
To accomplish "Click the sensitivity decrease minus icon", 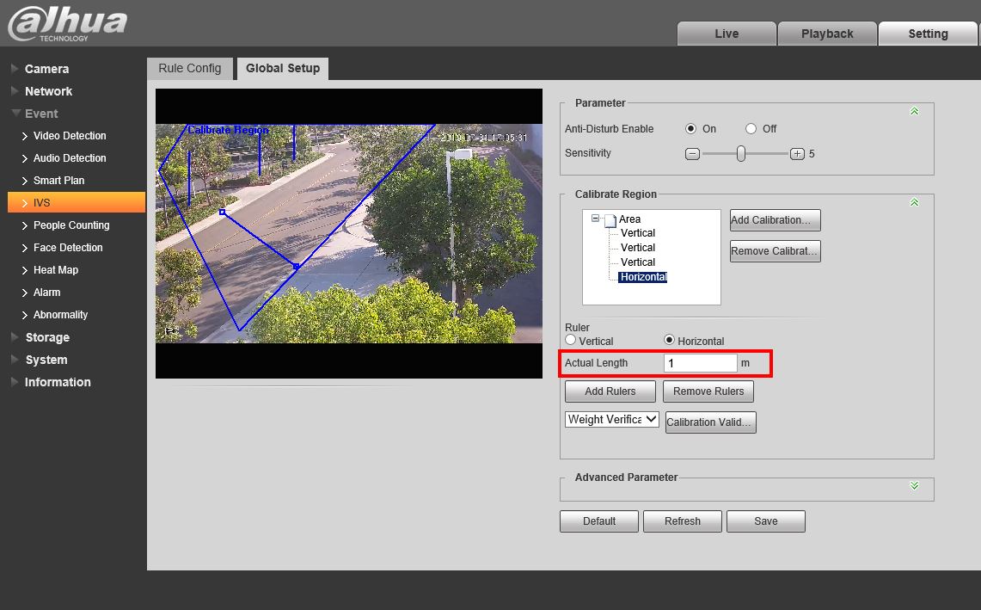I will click(x=692, y=154).
